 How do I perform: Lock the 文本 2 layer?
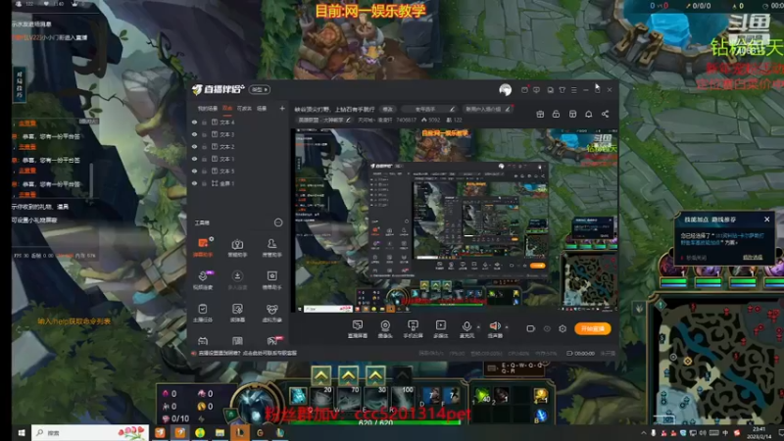(204, 146)
